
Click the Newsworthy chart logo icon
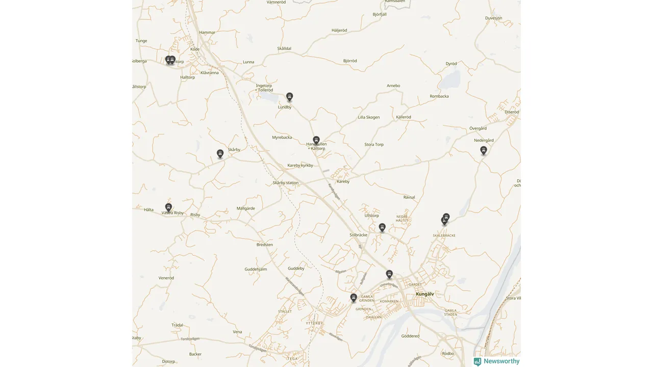[478, 361]
